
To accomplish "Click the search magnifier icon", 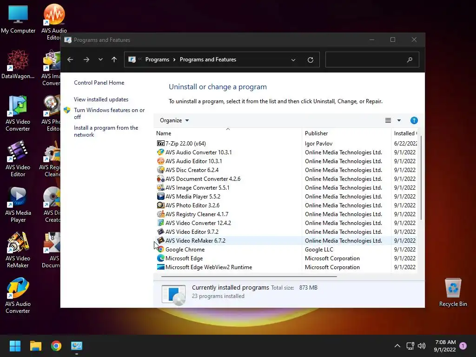I will click(410, 59).
